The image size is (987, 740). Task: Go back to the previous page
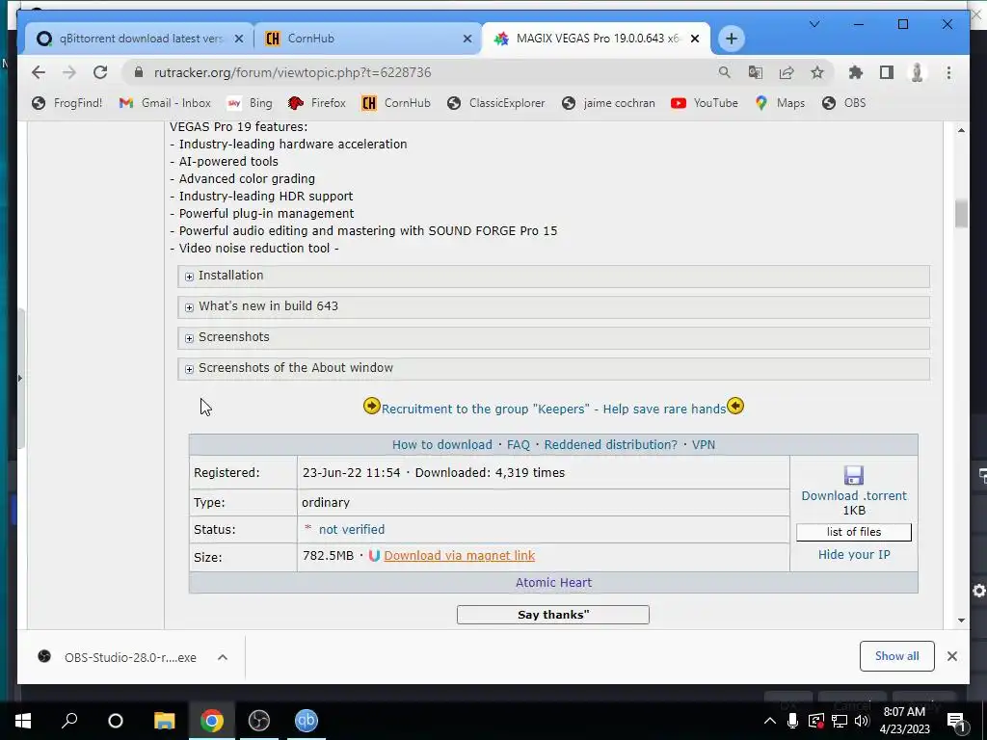tap(39, 72)
